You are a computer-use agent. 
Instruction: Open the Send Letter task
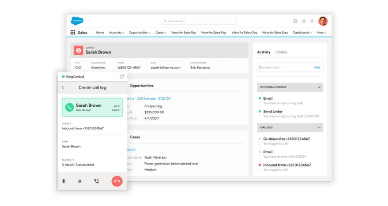pos(273,111)
